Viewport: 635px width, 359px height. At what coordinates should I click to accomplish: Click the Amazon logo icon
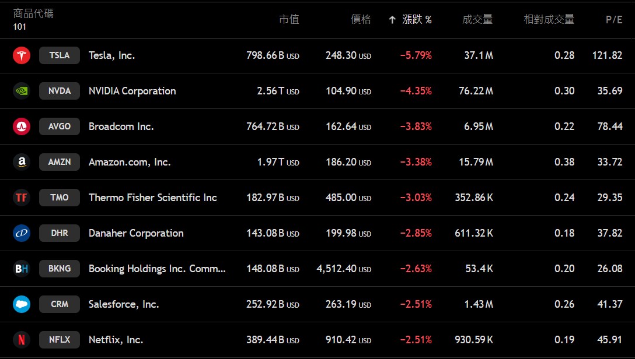coord(22,162)
